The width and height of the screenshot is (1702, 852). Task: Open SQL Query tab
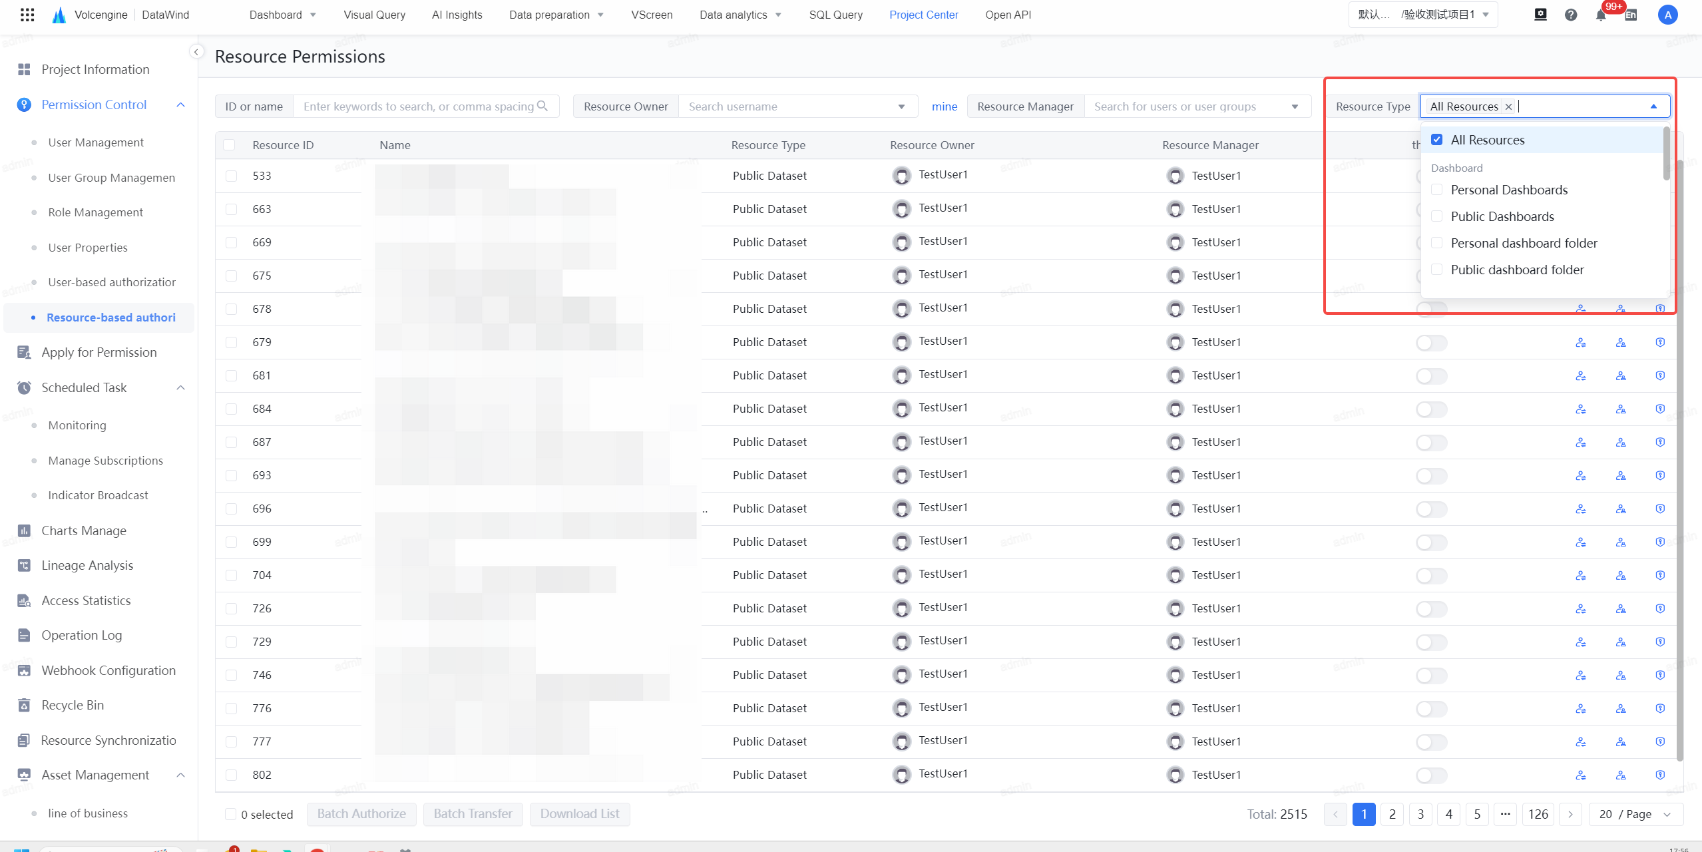point(835,15)
